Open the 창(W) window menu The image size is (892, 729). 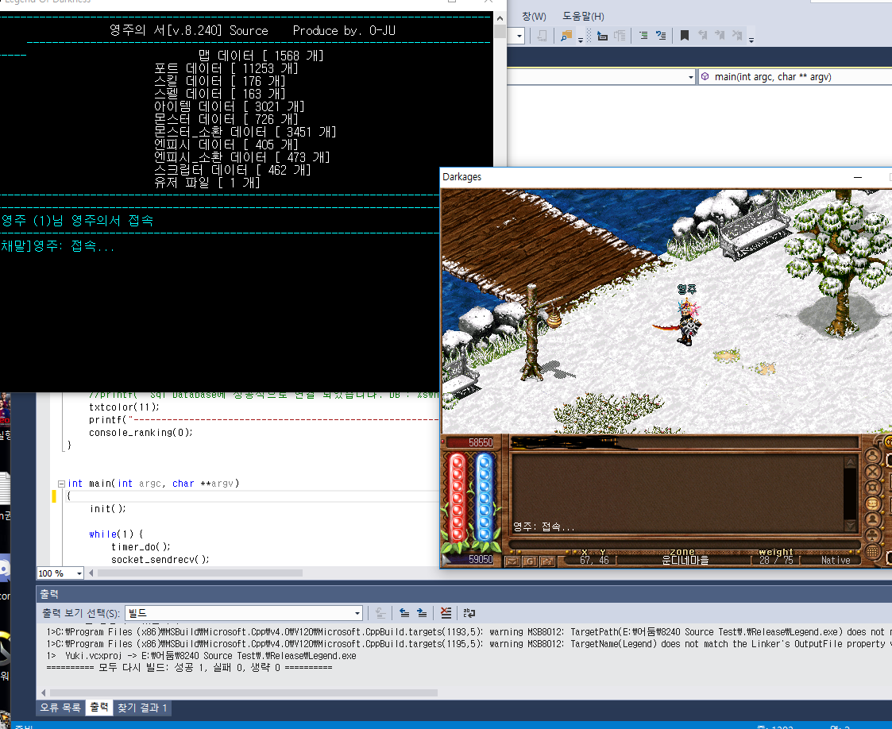coord(534,17)
